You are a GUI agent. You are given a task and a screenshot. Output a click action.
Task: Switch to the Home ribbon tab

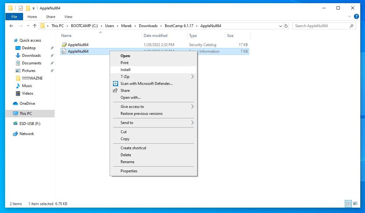click(x=32, y=17)
